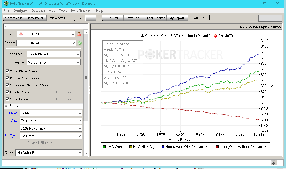Open the Configure menu
Image resolution: width=286 pixels, height=169 pixels.
20,11
